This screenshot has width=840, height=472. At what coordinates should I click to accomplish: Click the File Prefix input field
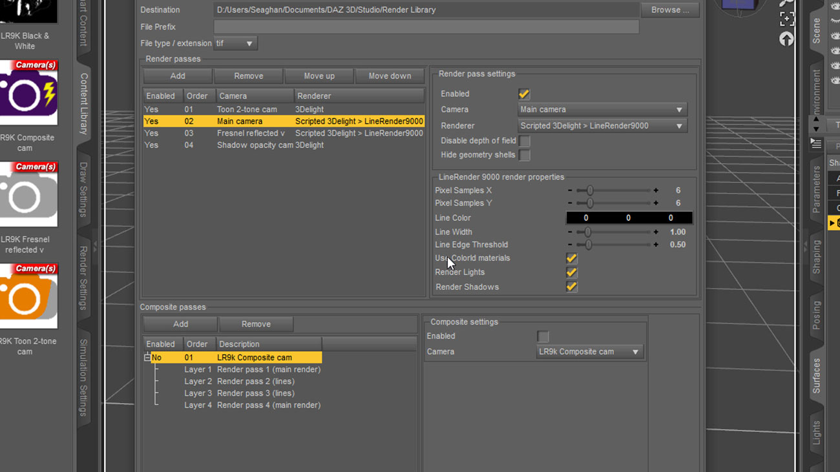[426, 27]
